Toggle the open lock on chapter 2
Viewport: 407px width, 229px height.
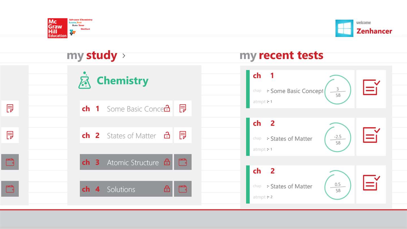pyautogui.click(x=167, y=135)
